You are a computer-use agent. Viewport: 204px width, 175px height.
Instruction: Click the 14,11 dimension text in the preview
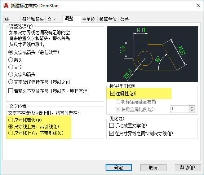[141, 30]
